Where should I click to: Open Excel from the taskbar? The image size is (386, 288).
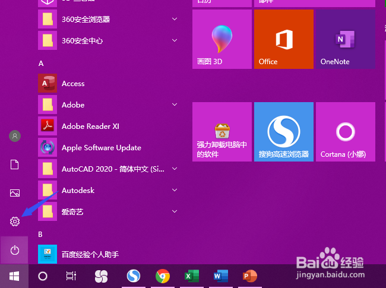(x=192, y=276)
